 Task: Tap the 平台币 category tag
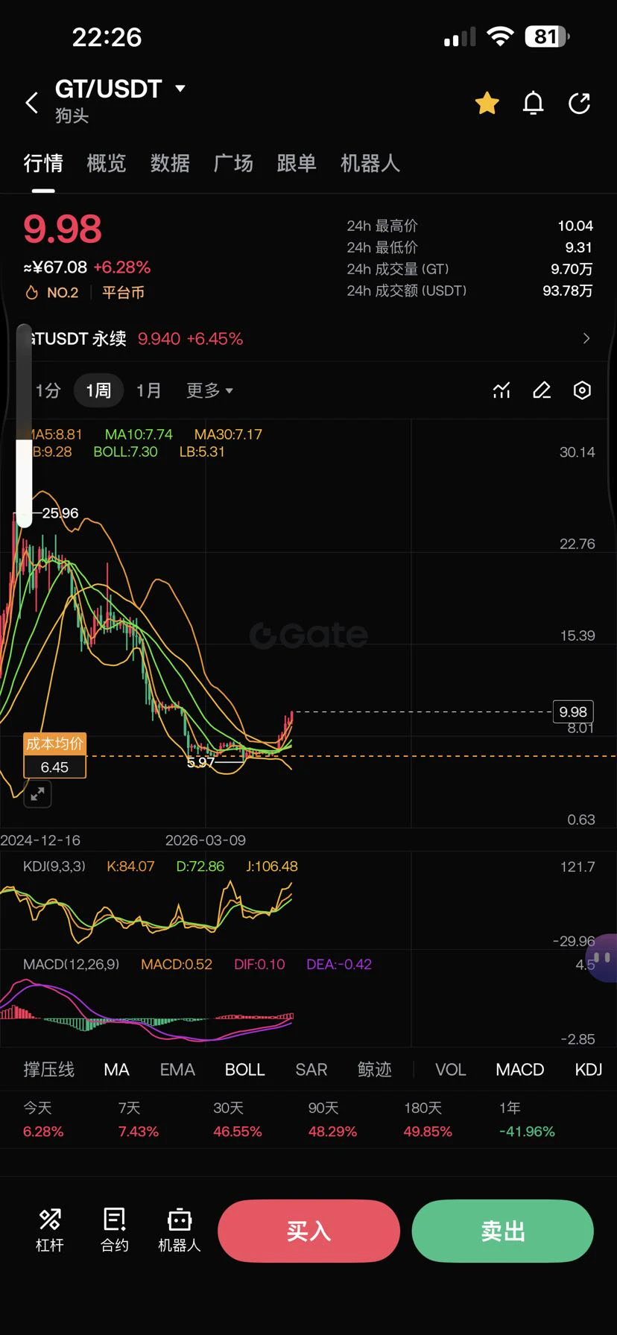123,293
